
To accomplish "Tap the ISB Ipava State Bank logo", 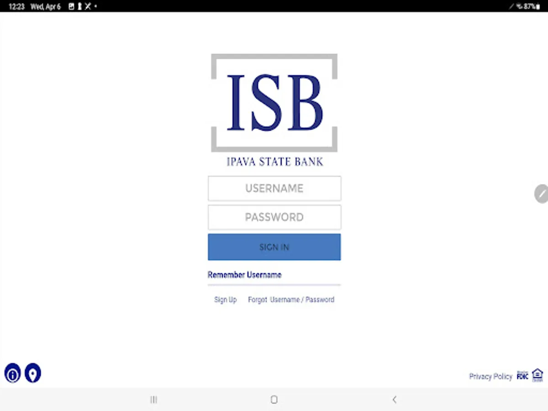I will click(x=274, y=110).
